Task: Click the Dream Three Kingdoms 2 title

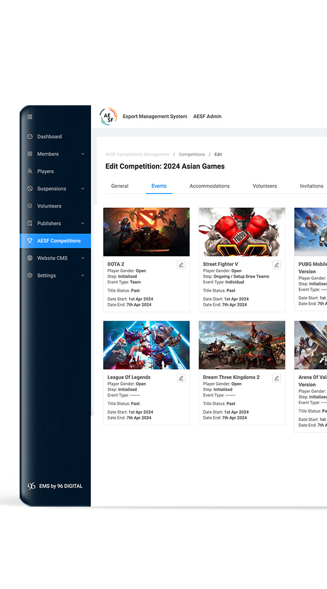Action: click(x=231, y=377)
